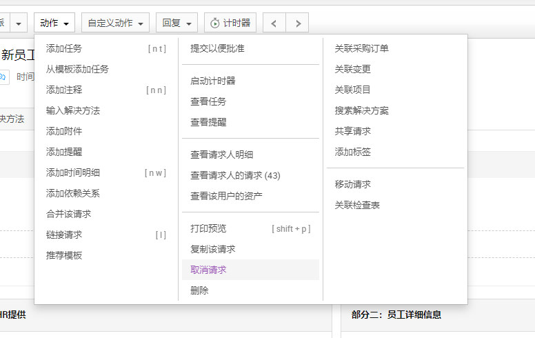Viewport: 535px width, 338px height.
Task: Open the 自定义动作 dropdown
Action: (x=115, y=23)
